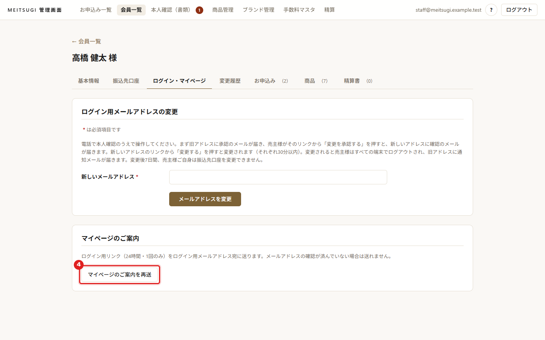Click the ログアウト button
This screenshot has width=545, height=340.
tap(519, 10)
